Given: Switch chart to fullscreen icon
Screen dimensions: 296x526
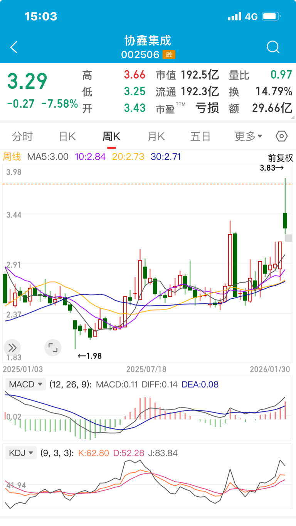Looking at the screenshot, I should (53, 347).
